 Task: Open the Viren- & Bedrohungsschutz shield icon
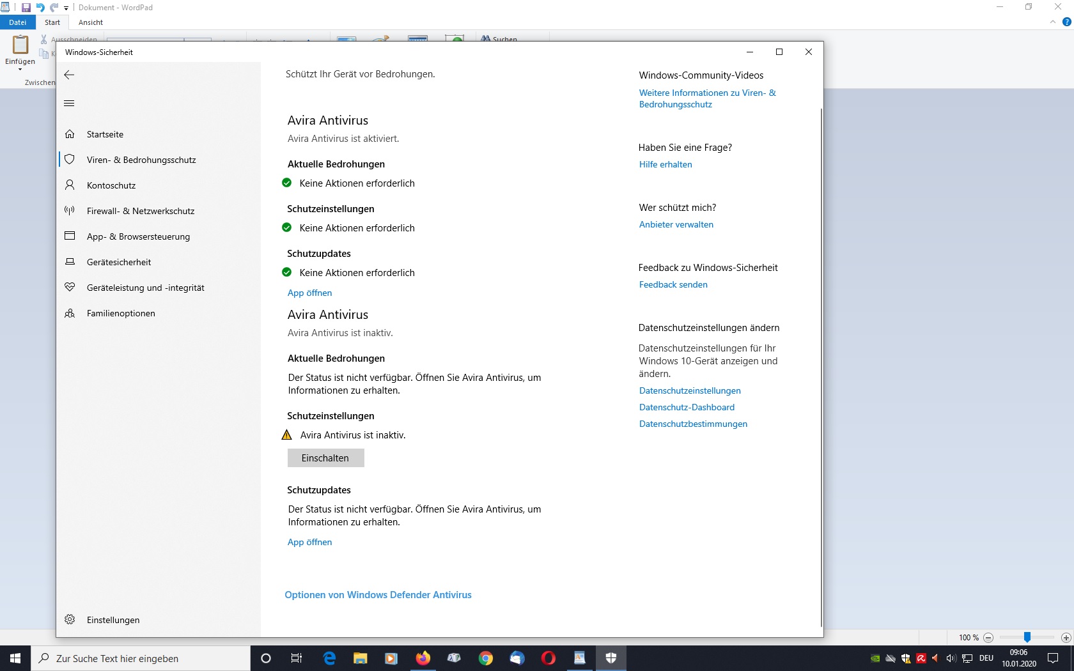click(x=70, y=160)
